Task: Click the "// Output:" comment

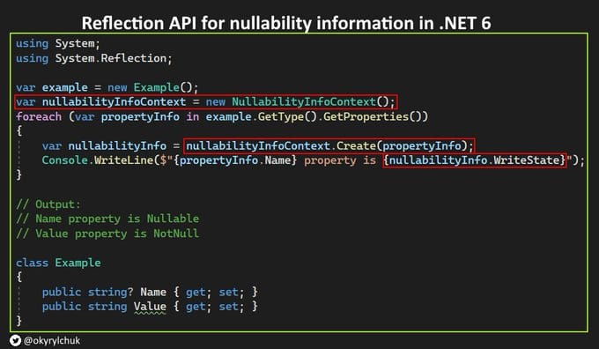Action: 48,204
